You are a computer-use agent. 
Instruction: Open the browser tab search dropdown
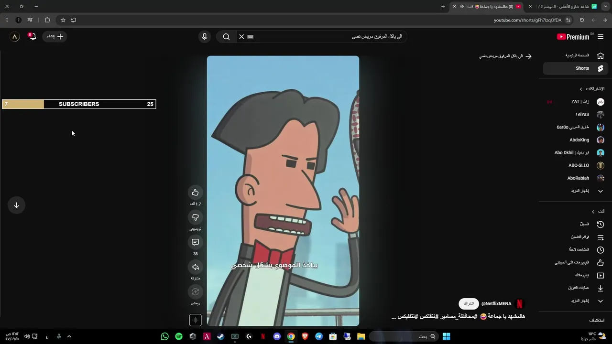click(605, 6)
